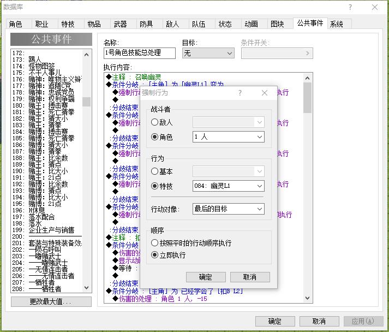Close the 强制行为 dialog with X

(265, 93)
